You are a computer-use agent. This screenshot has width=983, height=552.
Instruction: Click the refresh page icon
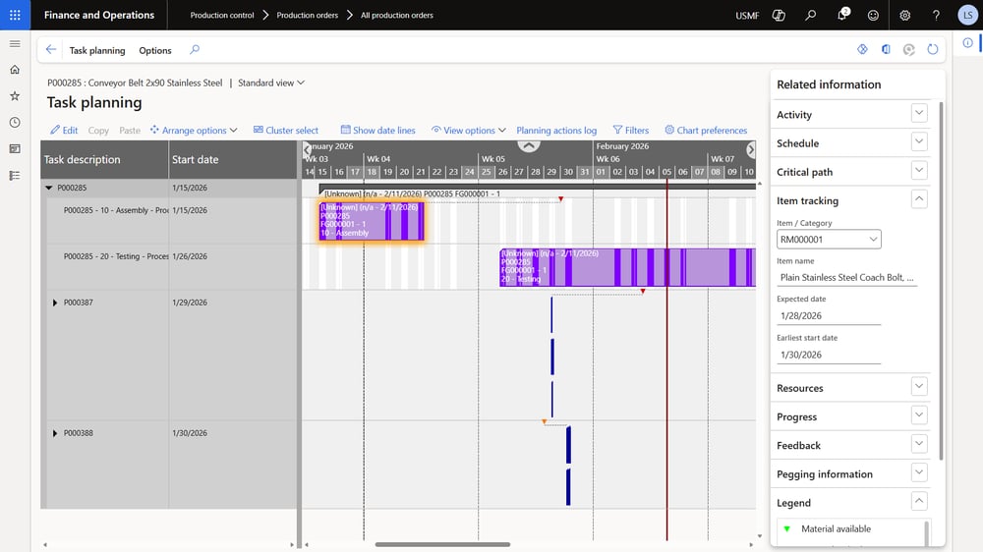tap(933, 49)
